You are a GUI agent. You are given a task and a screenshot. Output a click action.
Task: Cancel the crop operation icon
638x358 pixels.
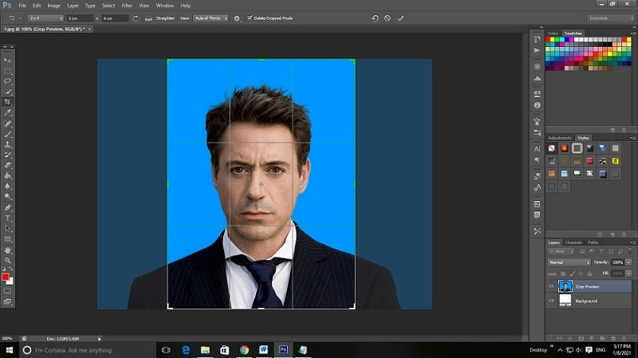[x=388, y=18]
